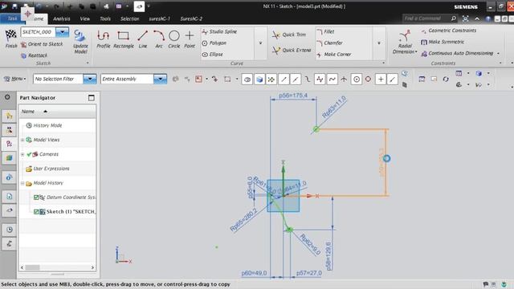Image resolution: width=514 pixels, height=289 pixels.
Task: Choose the Studio Spline tool
Action: (x=219, y=31)
